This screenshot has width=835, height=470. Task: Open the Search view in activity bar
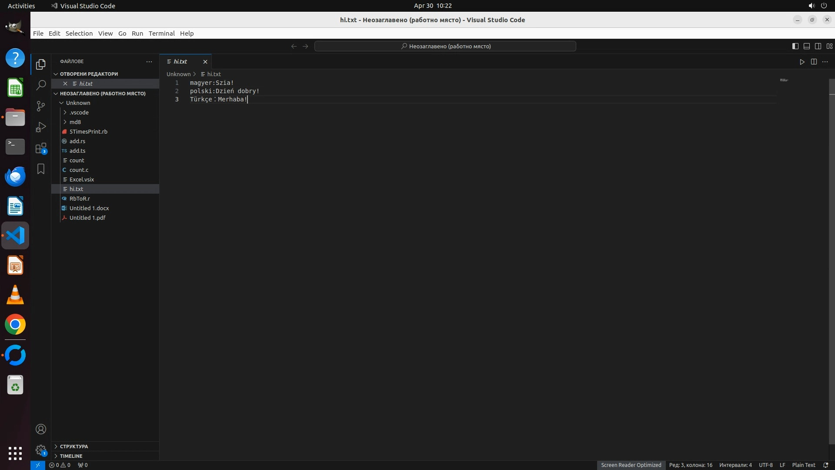tap(41, 85)
